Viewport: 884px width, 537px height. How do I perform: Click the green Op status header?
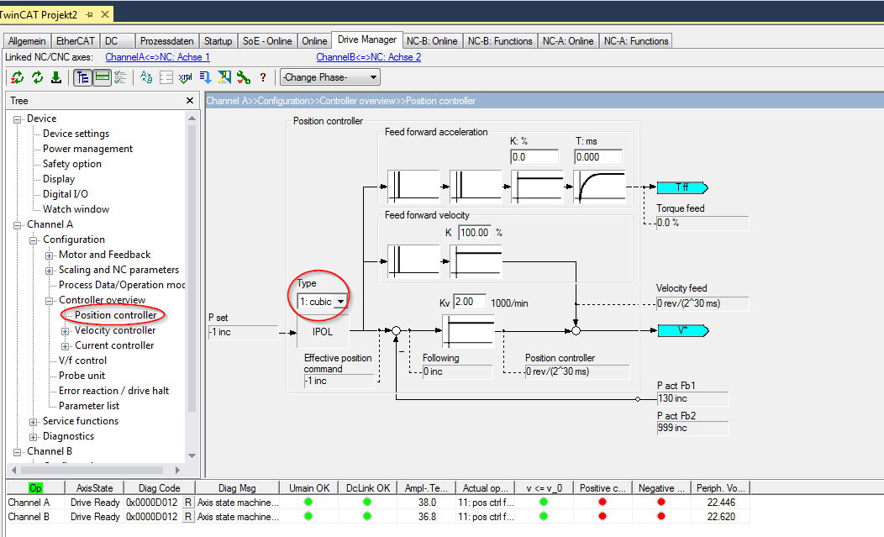[35, 488]
